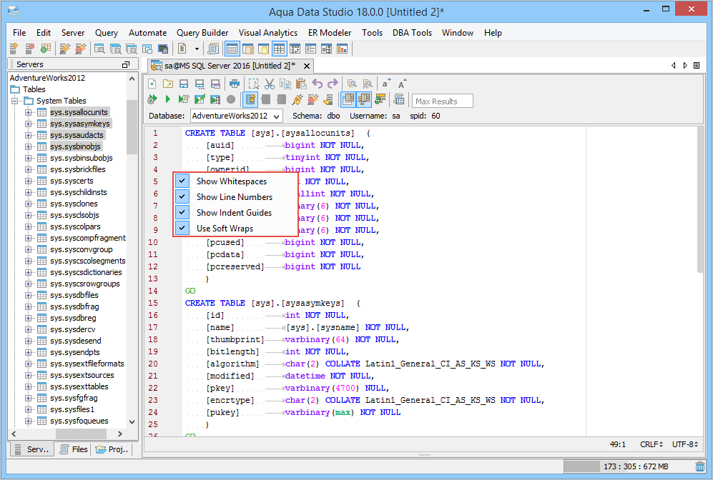Click the CRLF line ending selector
The height and width of the screenshot is (480, 713).
(x=651, y=444)
